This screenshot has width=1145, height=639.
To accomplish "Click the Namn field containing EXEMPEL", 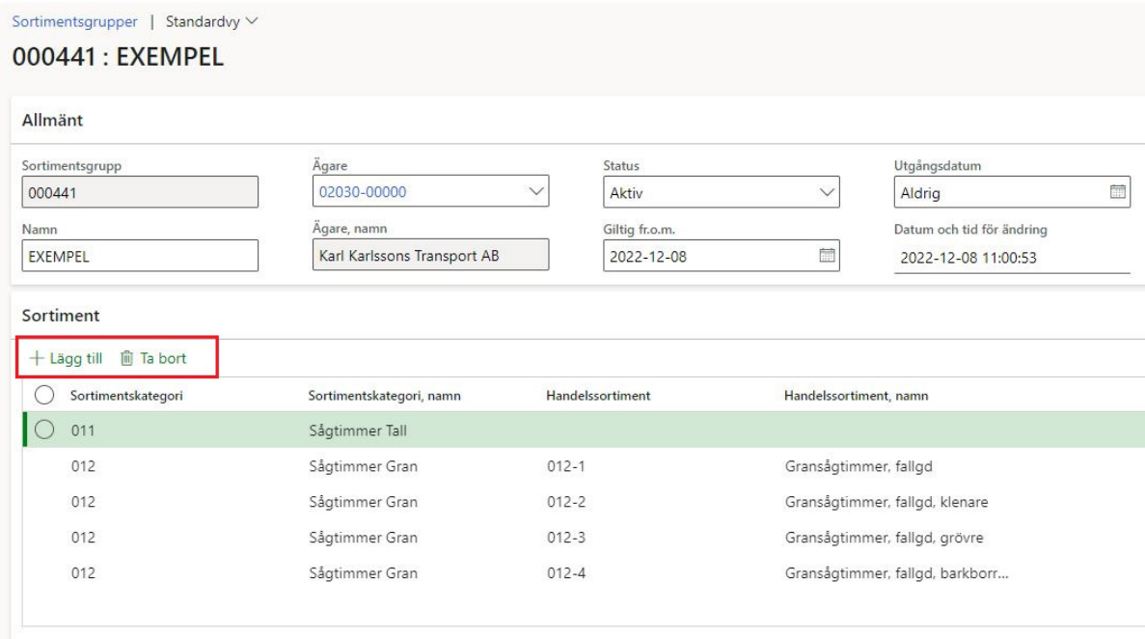I will (142, 256).
